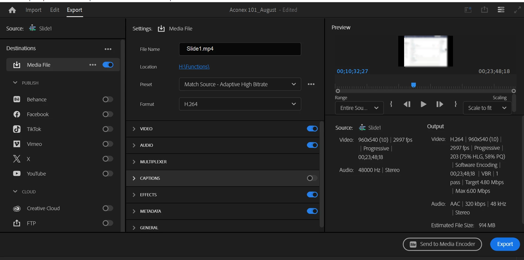Disable the METADATA toggle
The image size is (524, 260).
(x=312, y=211)
